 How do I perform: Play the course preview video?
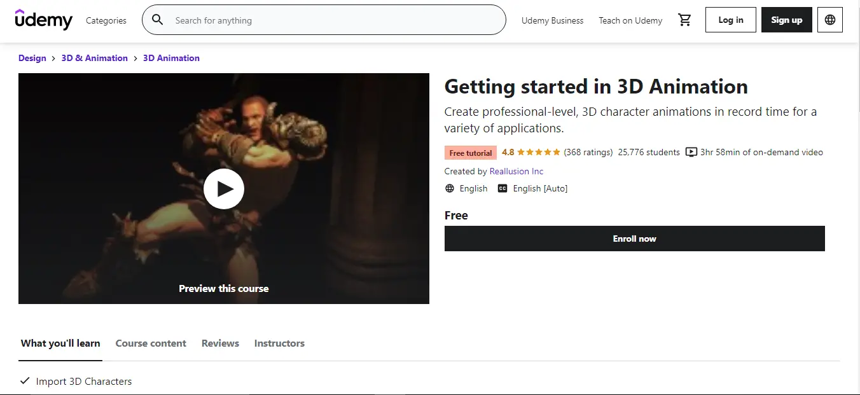click(x=224, y=189)
